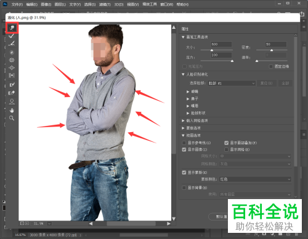Open the 图层(L) menu

pyautogui.click(x=60, y=4)
